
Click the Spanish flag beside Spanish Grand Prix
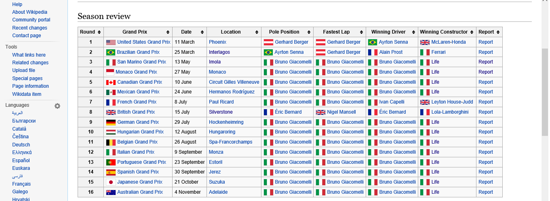tap(111, 172)
